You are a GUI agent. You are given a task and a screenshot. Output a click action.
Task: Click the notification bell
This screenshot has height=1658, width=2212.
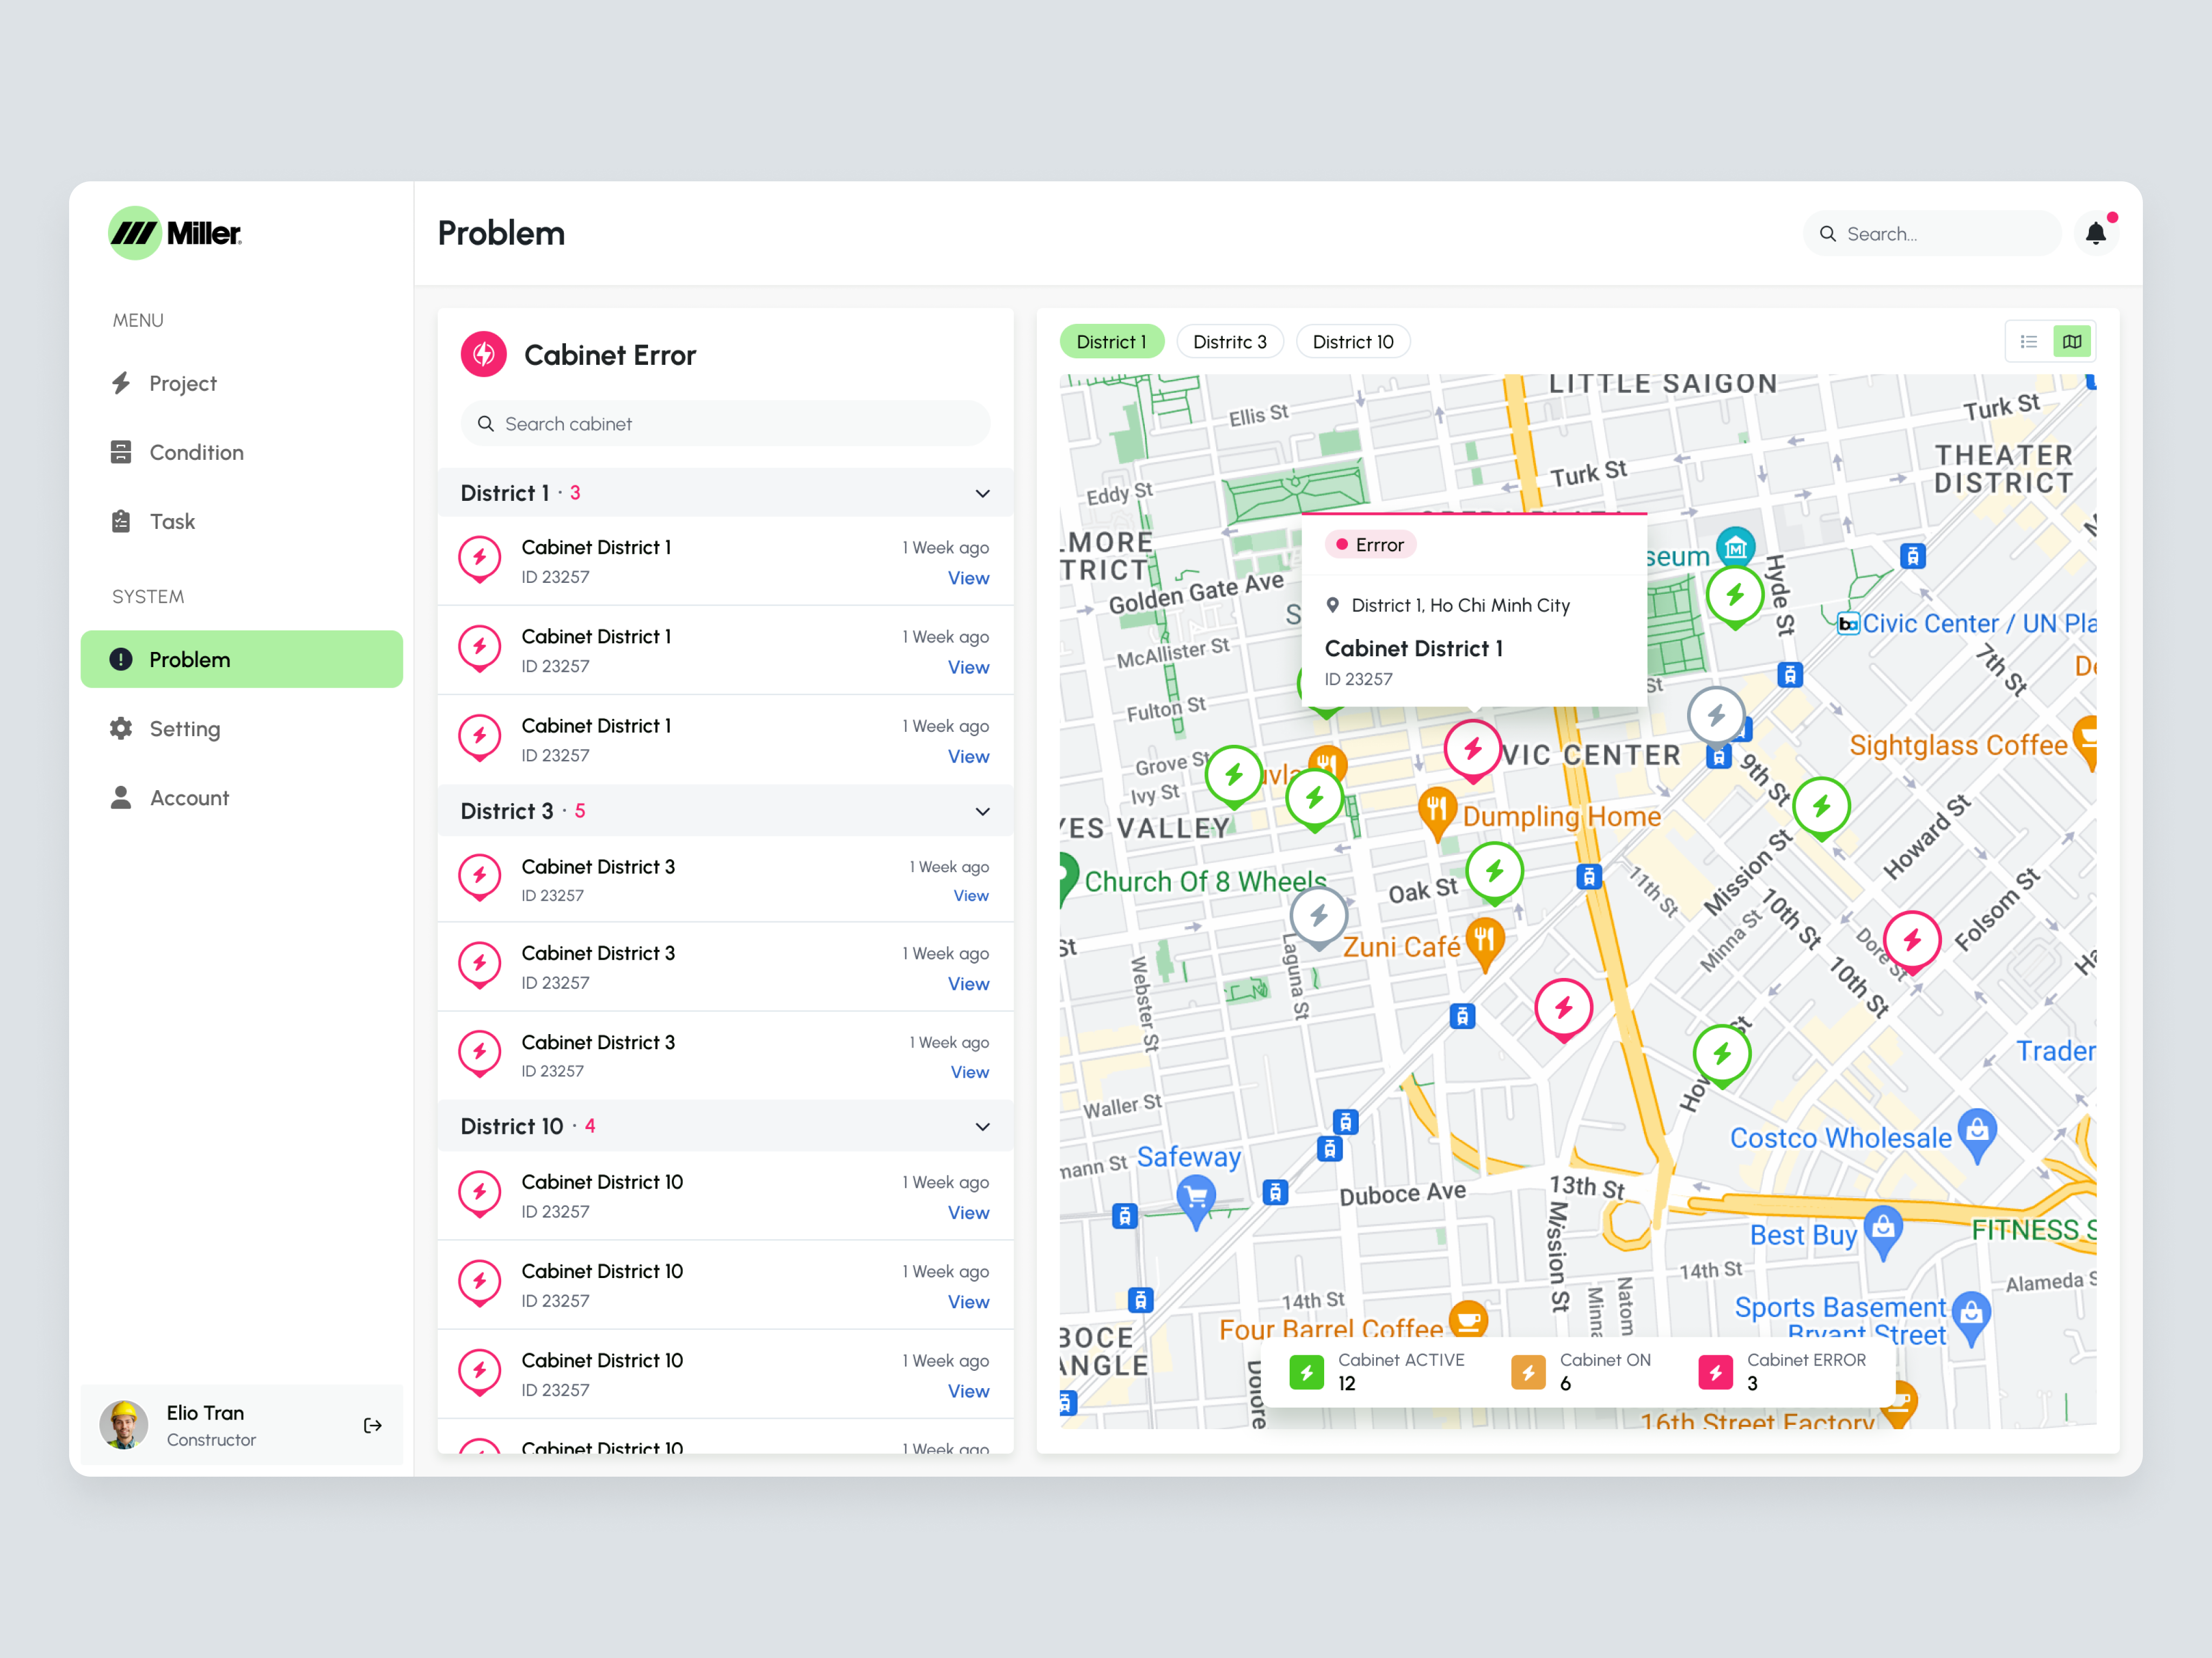click(2096, 232)
